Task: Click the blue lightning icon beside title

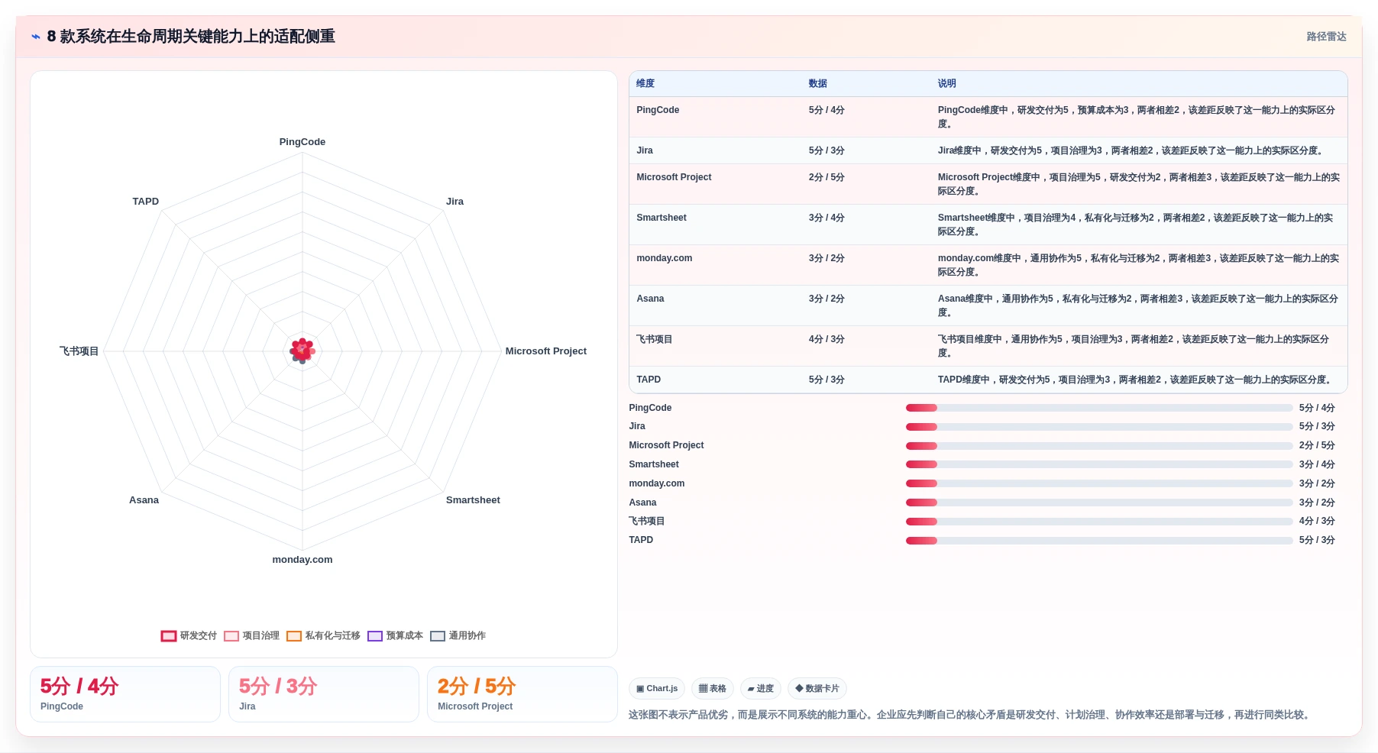Action: tap(35, 37)
